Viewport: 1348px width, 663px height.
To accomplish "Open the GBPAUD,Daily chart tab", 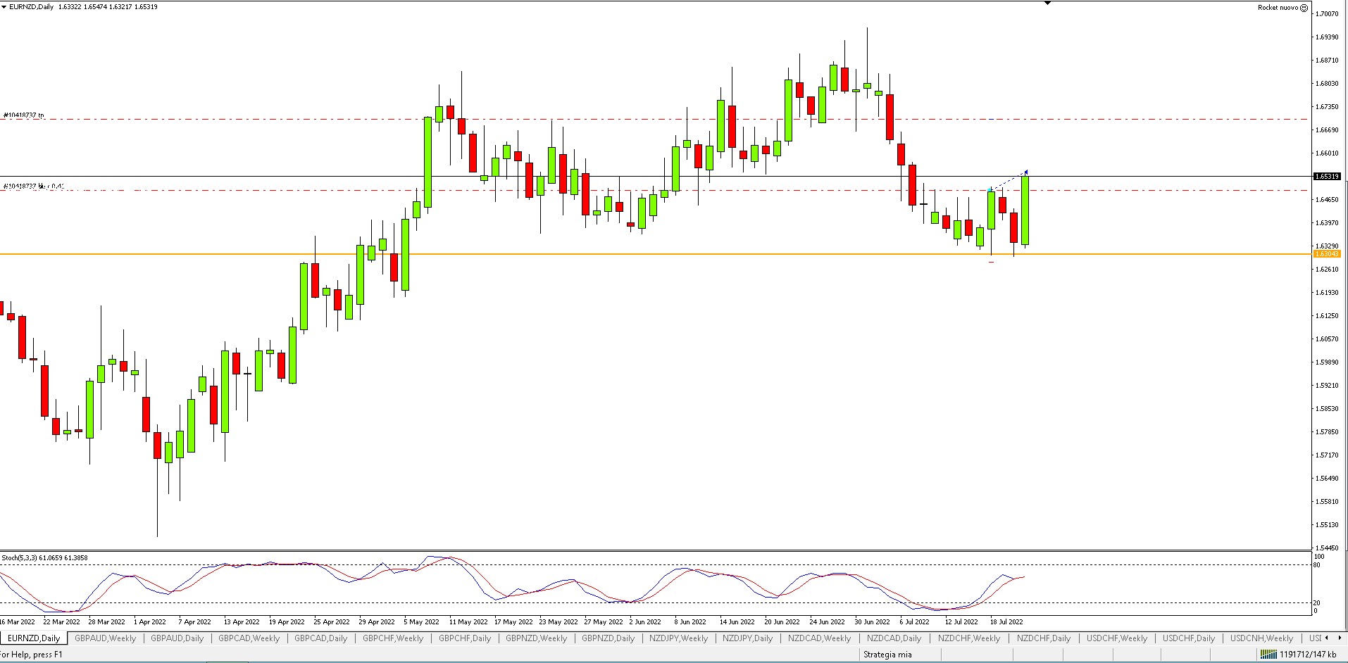I will 177,638.
